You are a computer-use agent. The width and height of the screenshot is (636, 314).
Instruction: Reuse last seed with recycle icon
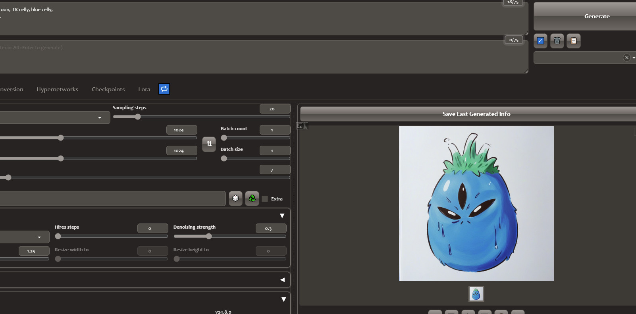[x=252, y=198]
